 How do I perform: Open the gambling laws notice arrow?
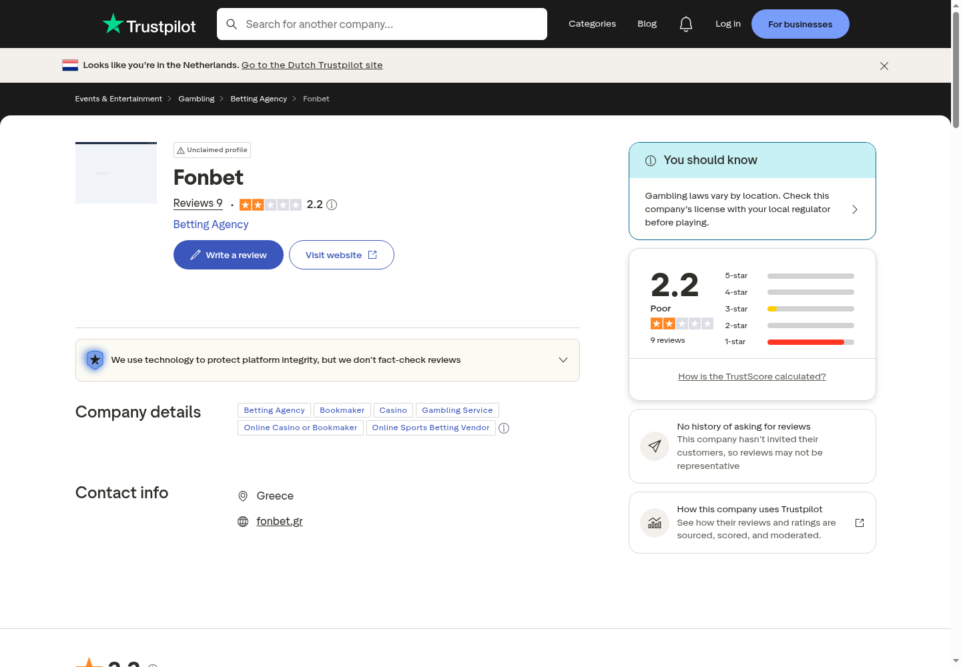[x=855, y=209]
